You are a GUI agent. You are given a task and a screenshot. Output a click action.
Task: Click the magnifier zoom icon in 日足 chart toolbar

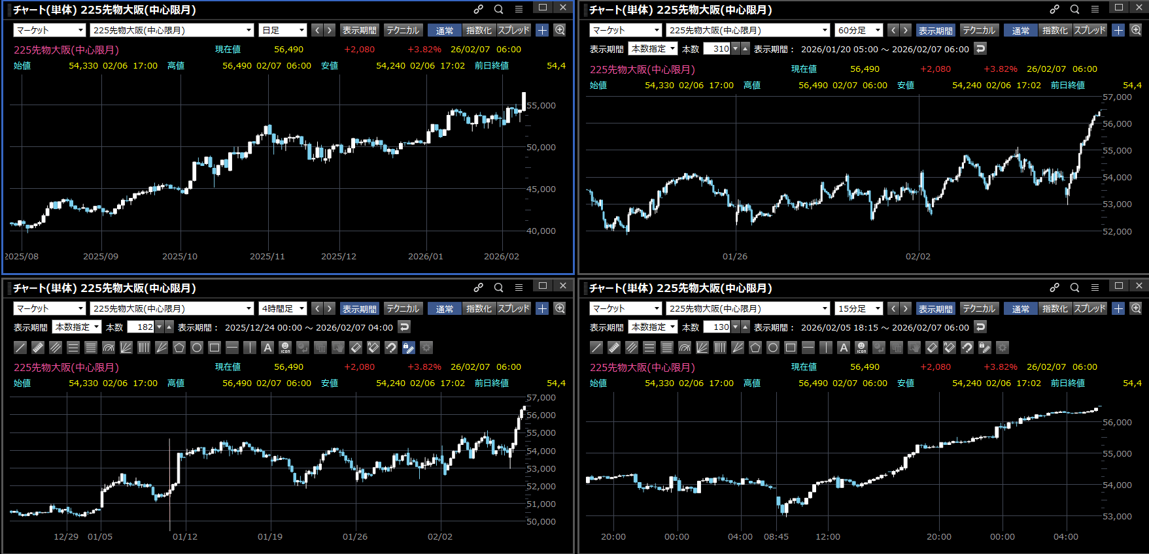(560, 30)
